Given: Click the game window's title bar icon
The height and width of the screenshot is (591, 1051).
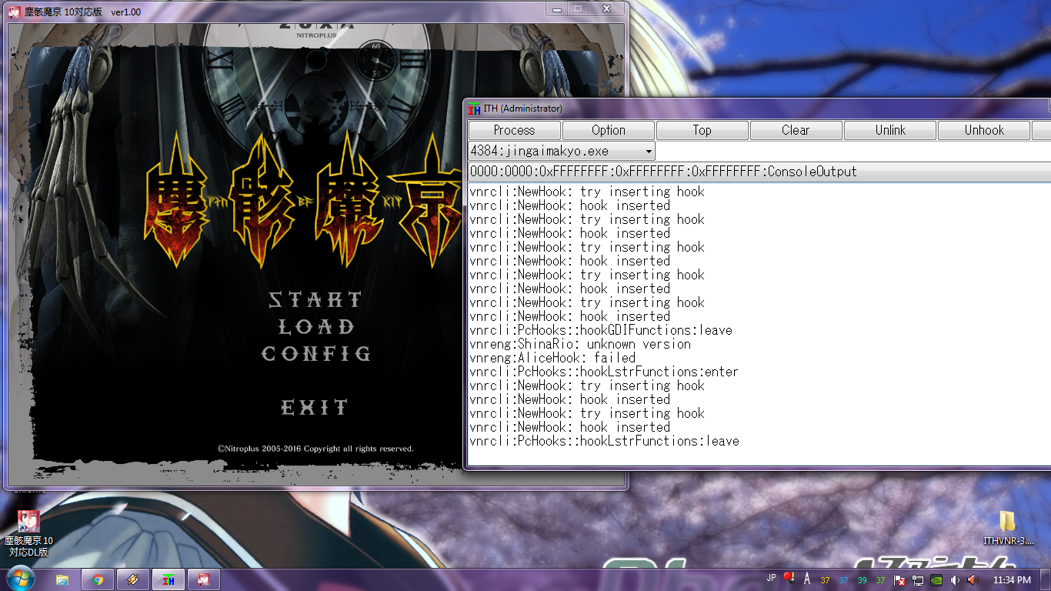Looking at the screenshot, I should (15, 12).
